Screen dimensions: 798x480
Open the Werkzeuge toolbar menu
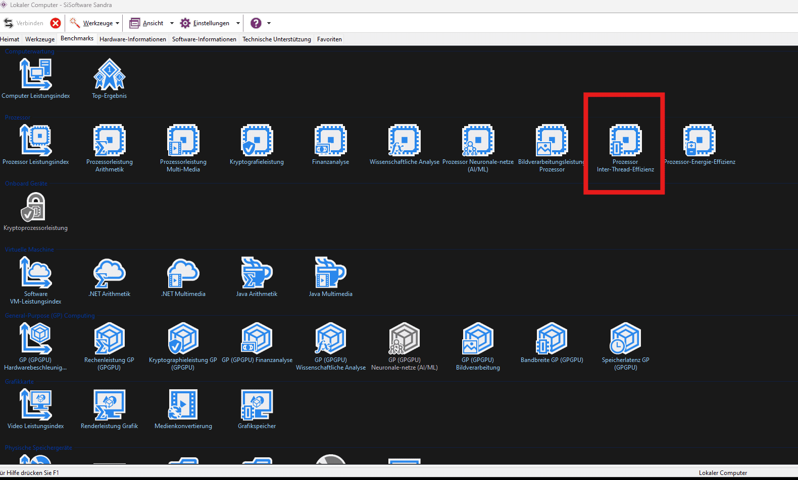92,23
